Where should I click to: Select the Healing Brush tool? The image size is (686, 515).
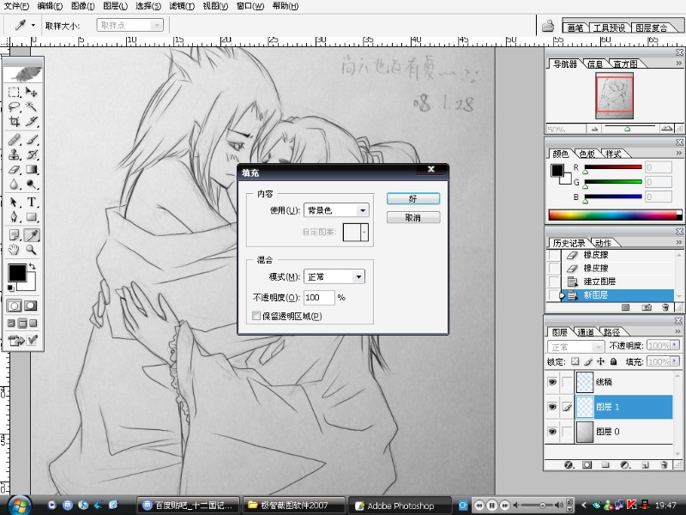14,140
